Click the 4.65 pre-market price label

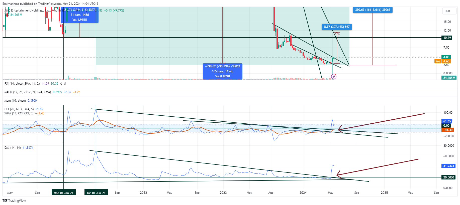pyautogui.click(x=446, y=61)
